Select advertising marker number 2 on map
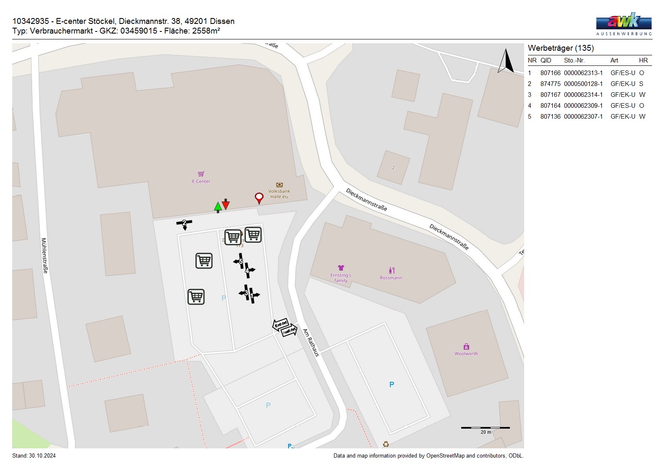The image size is (666, 471). tap(184, 224)
